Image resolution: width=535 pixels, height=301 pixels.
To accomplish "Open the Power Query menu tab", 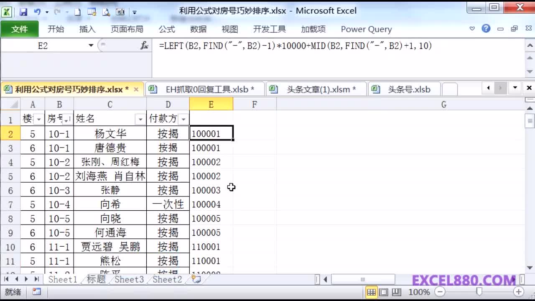I will click(365, 29).
